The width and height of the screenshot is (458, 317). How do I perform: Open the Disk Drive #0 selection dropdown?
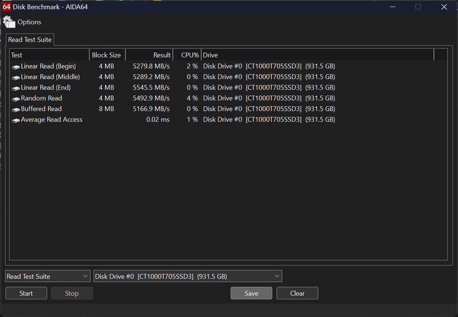187,276
